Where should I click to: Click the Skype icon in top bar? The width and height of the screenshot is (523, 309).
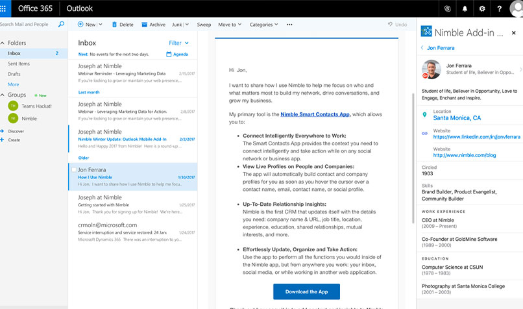point(448,8)
